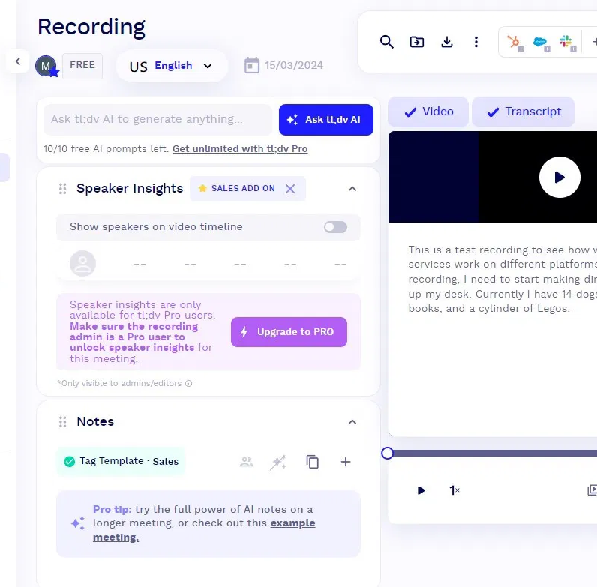Click the FREE plan badge
This screenshot has width=597, height=587.
tap(82, 66)
